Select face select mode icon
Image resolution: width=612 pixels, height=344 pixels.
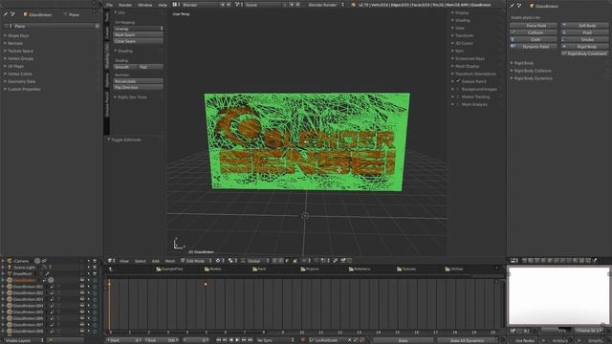pos(287,261)
